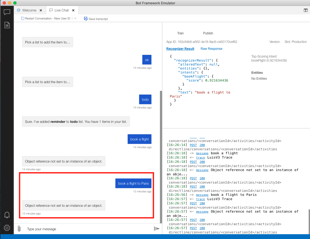Select Raw Response view
This screenshot has height=239, width=310.
pos(211,49)
